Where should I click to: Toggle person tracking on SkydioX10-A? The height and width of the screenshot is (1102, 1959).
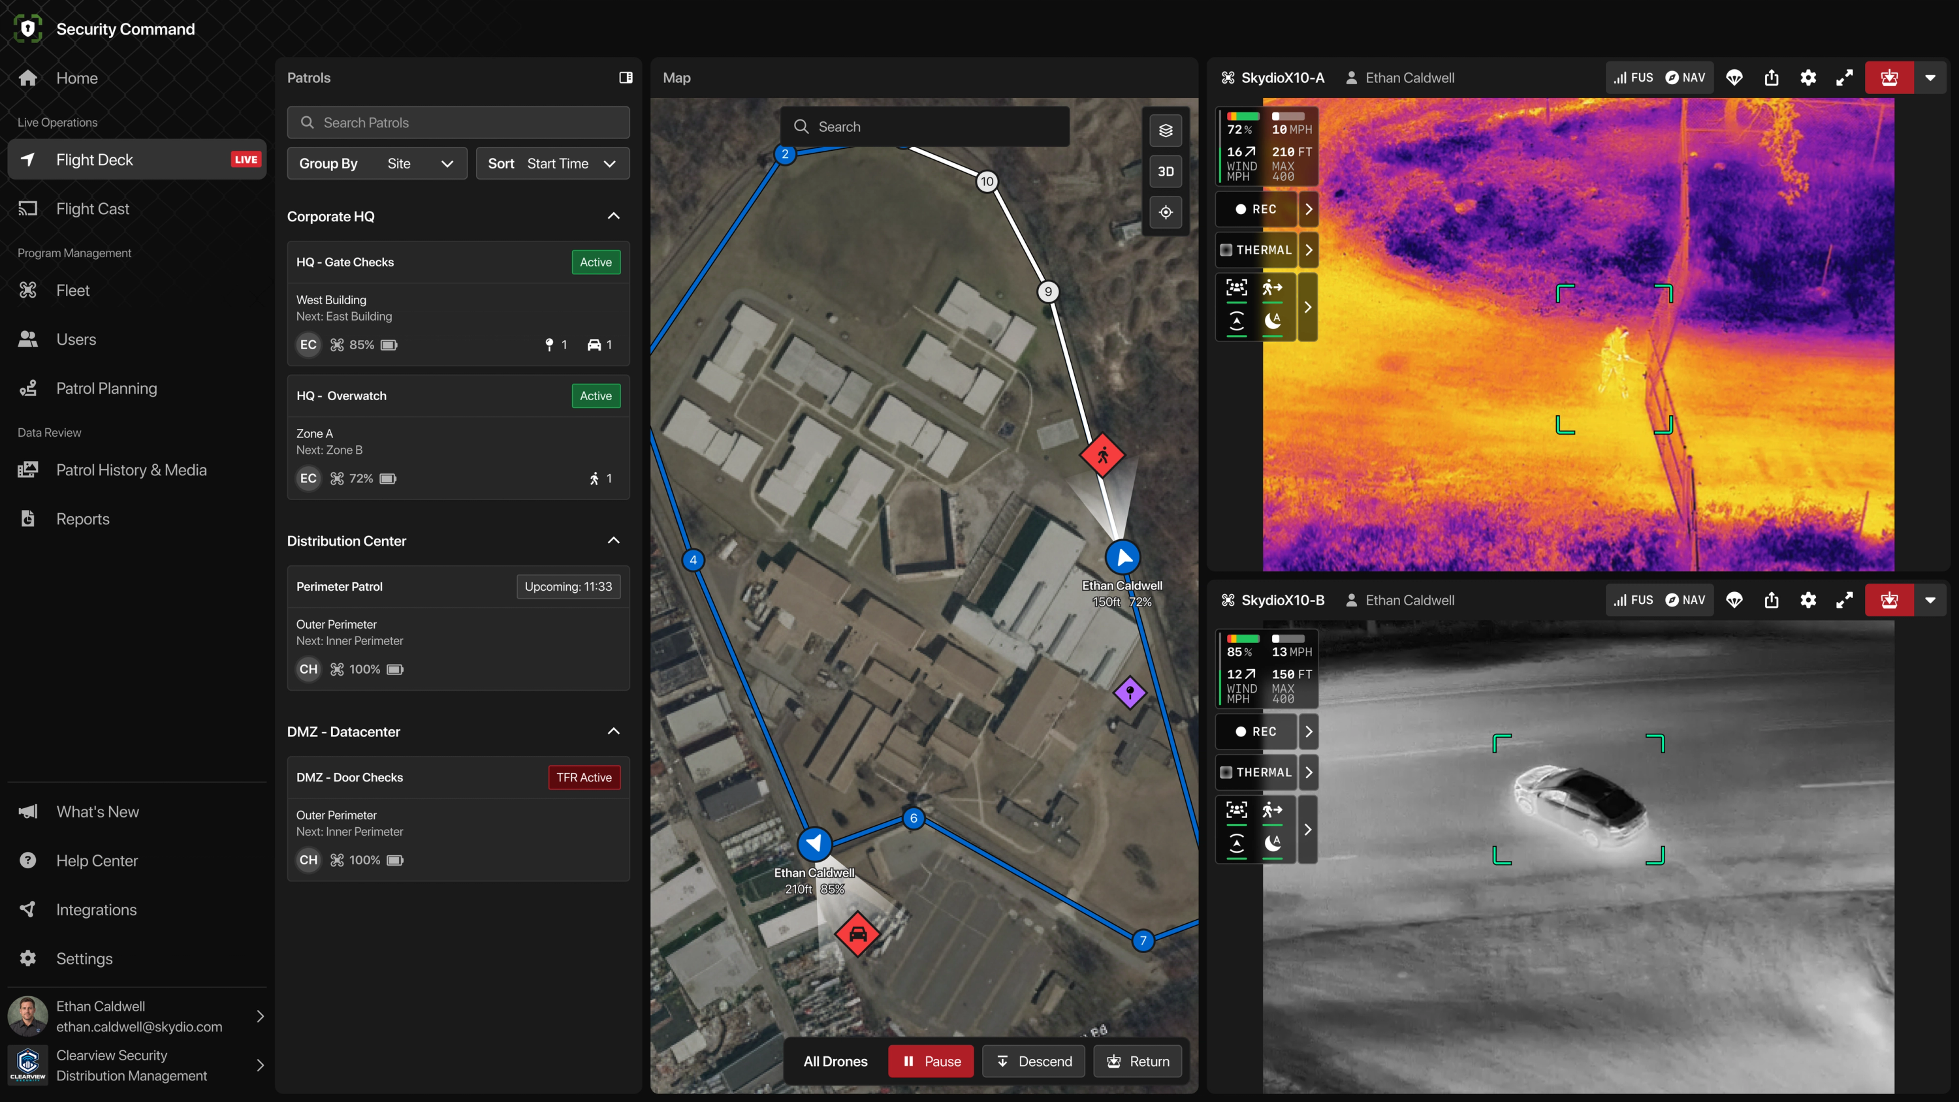point(1272,289)
